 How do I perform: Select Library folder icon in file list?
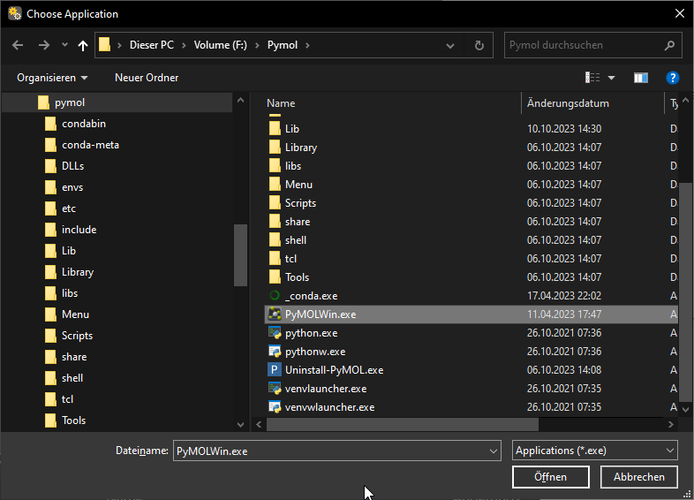coord(275,148)
